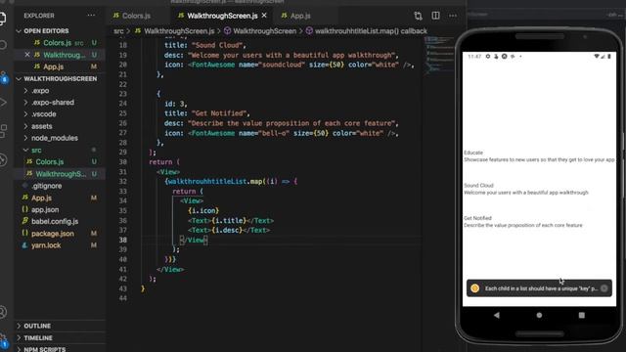626x352 pixels.
Task: Tap Android home button on emulator
Action: (x=539, y=315)
